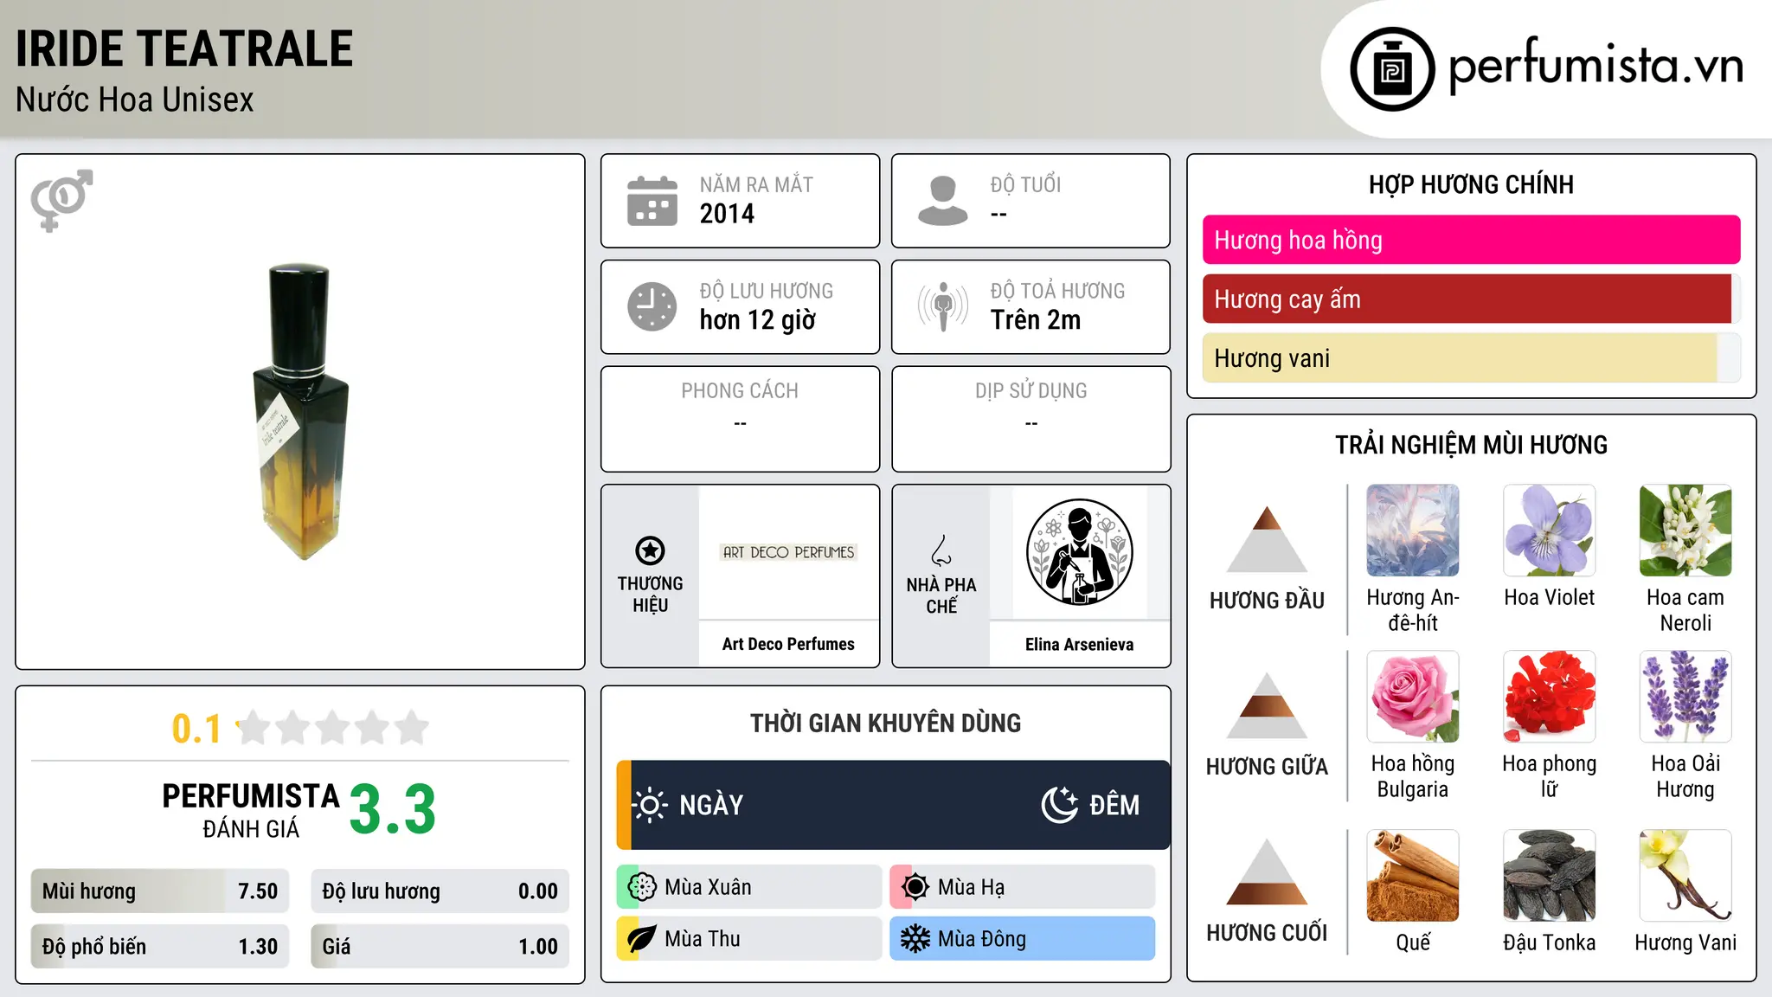The image size is (1772, 997).
Task: Click the clock icon for longevity
Action: [652, 306]
